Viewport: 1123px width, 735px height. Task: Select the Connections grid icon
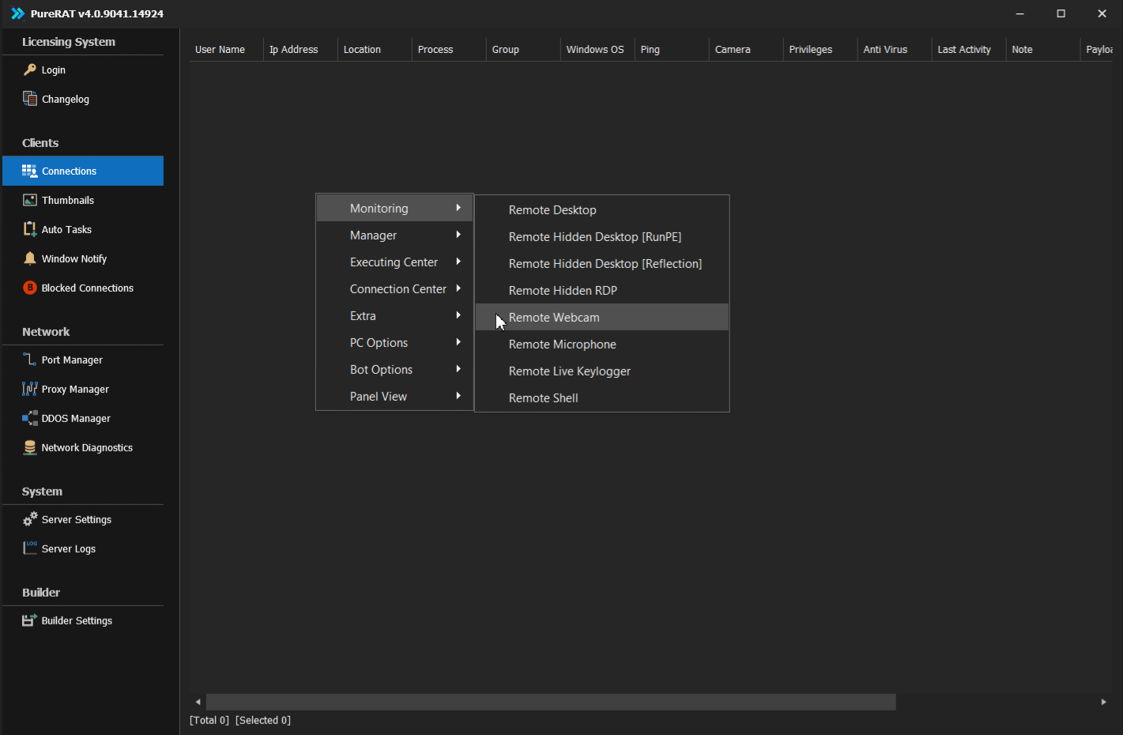[x=30, y=171]
